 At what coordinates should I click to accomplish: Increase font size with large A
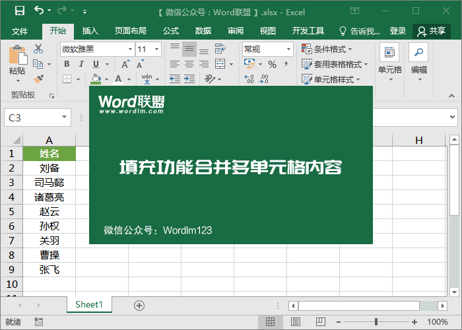(125, 64)
